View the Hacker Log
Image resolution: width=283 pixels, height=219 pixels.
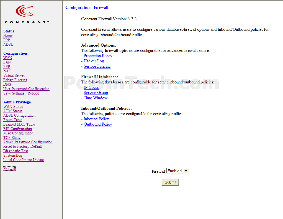pos(94,61)
